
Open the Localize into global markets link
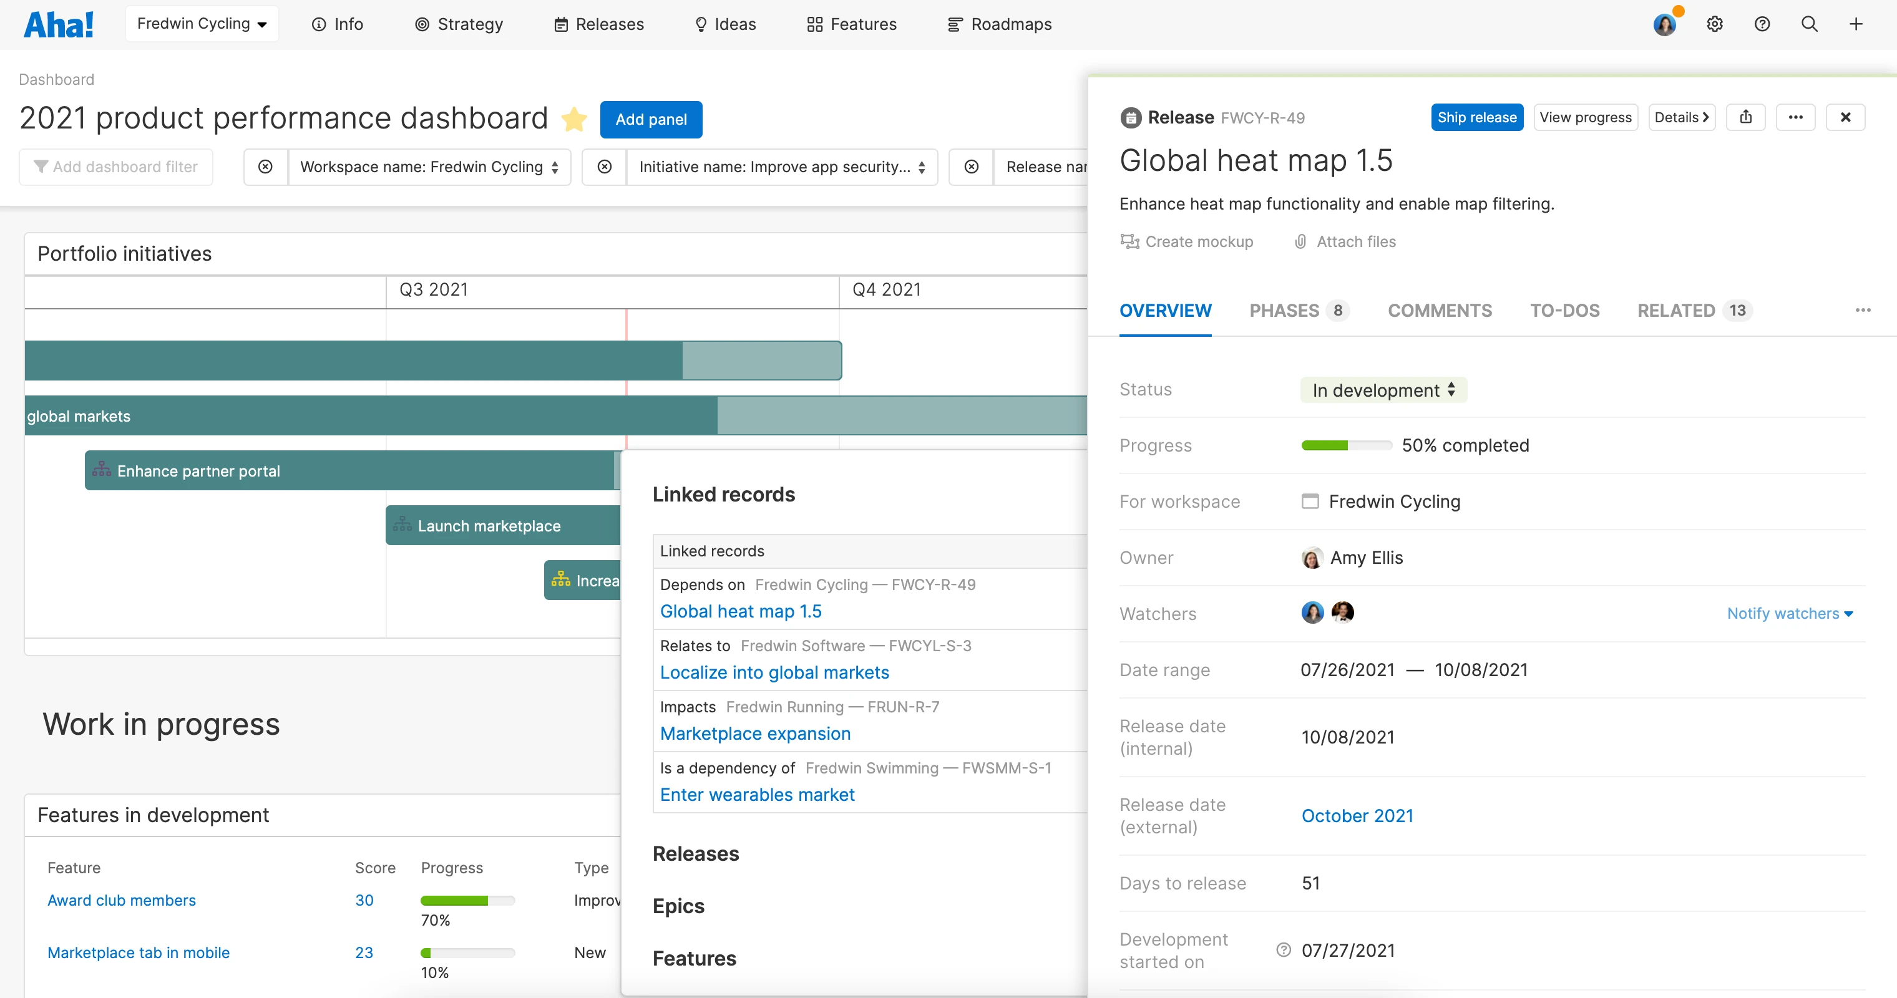[774, 672]
